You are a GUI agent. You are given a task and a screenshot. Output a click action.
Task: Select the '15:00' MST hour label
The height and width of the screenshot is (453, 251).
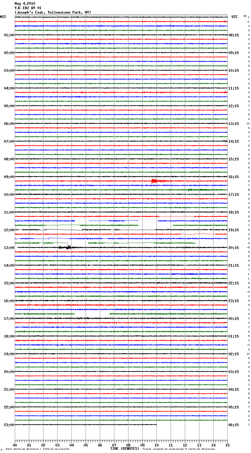(x=9, y=283)
